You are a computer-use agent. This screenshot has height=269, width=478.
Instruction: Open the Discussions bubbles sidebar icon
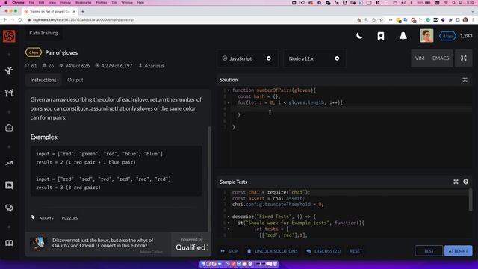click(9, 208)
